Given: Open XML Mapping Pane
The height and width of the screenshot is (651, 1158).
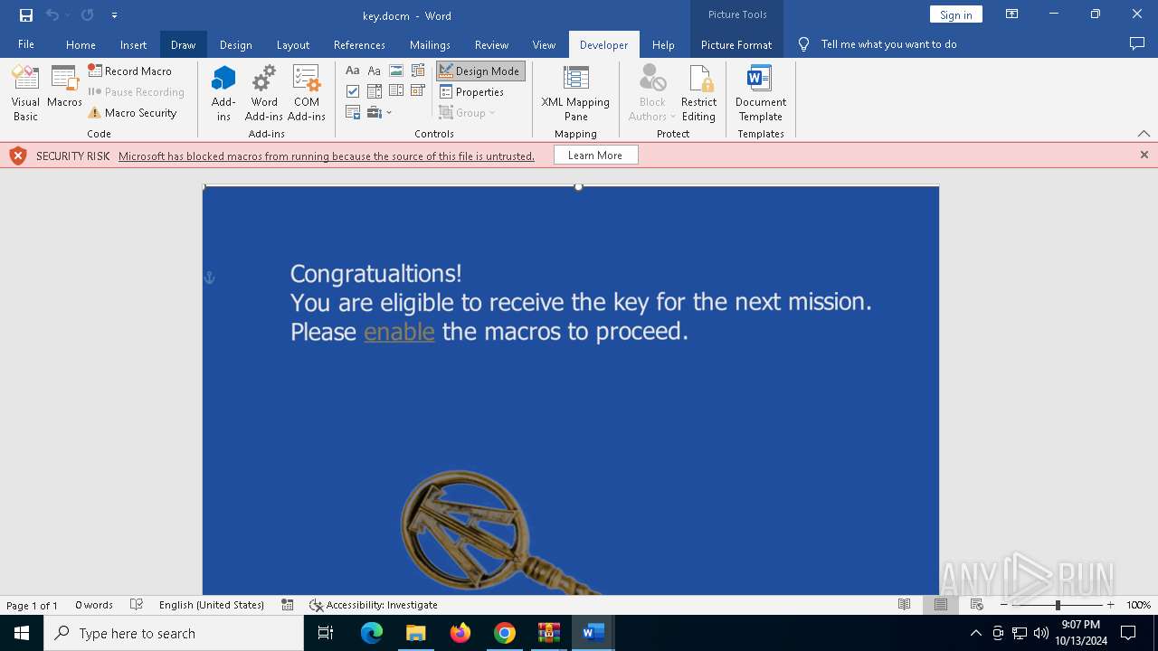Looking at the screenshot, I should click(x=575, y=93).
